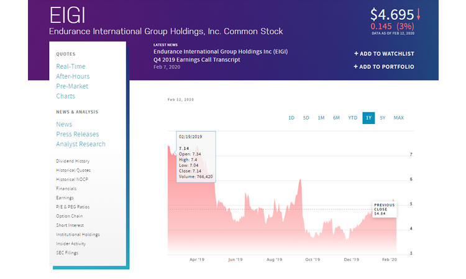
Task: View Insider Activity
Action: pos(71,244)
